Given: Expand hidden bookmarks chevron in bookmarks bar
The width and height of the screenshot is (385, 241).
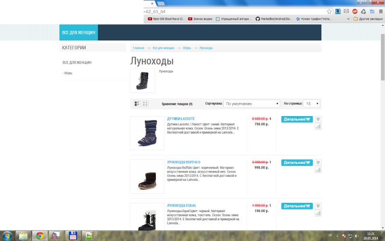Looking at the screenshot, I should (348, 19).
